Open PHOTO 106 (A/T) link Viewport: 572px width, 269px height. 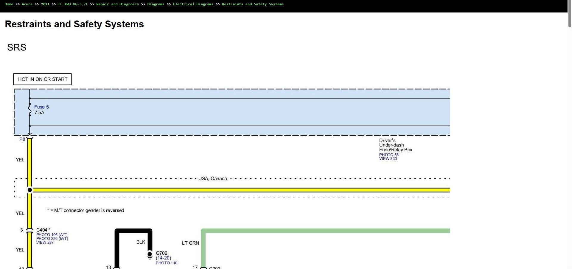click(x=52, y=235)
